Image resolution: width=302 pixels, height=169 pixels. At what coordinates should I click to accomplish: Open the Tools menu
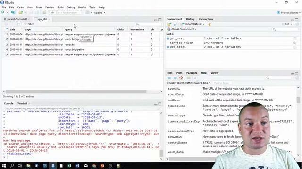point(92,8)
